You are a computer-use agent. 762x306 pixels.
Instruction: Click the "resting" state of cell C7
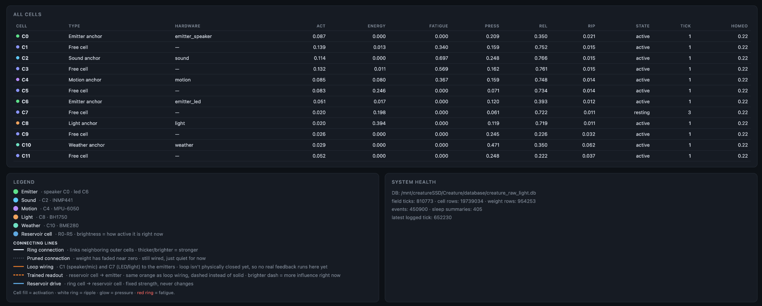[642, 113]
